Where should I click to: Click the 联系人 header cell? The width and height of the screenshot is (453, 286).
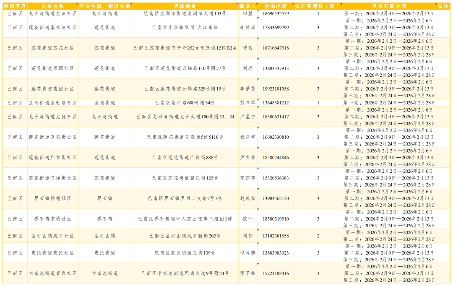point(248,6)
